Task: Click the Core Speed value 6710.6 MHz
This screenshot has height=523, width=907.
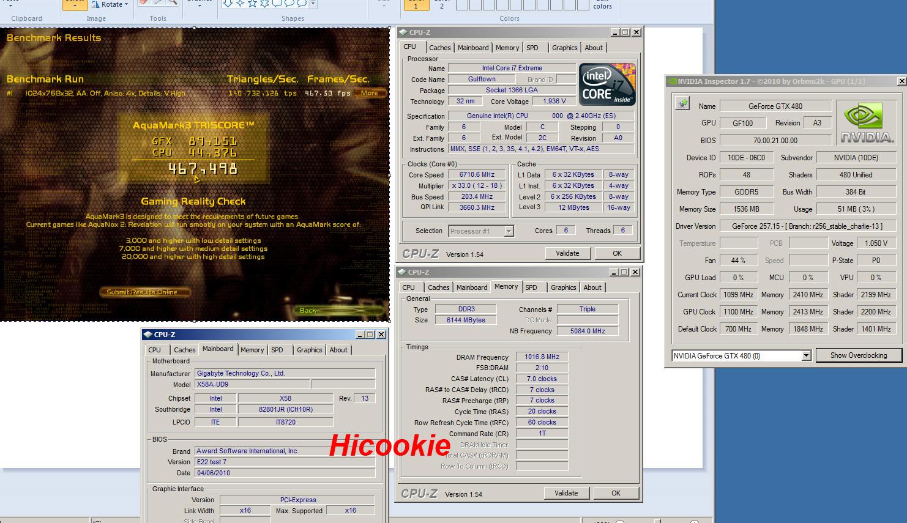Action: (x=477, y=175)
